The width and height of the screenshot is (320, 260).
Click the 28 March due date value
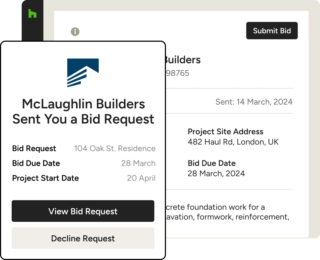[x=138, y=163]
